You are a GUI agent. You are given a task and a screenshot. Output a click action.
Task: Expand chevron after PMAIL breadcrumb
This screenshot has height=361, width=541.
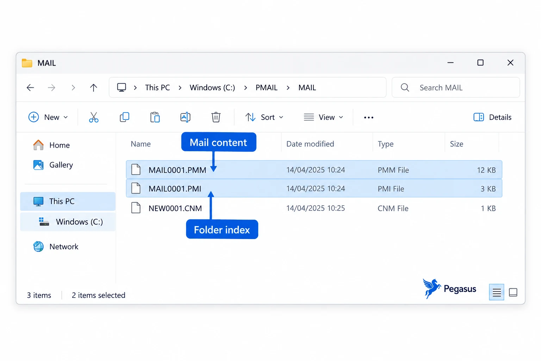(x=288, y=88)
